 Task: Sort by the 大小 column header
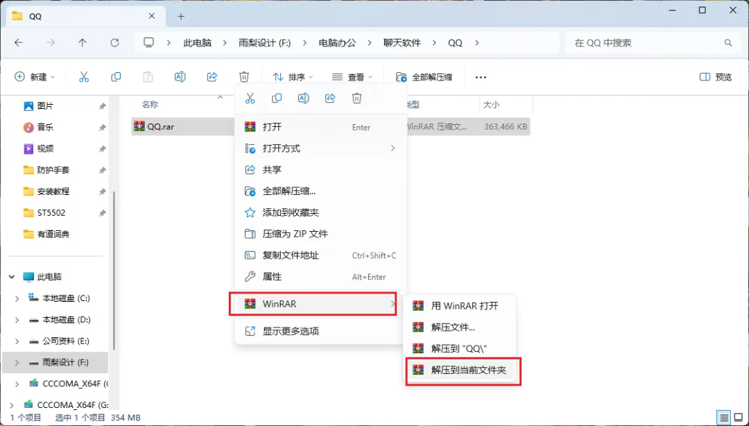tap(492, 104)
